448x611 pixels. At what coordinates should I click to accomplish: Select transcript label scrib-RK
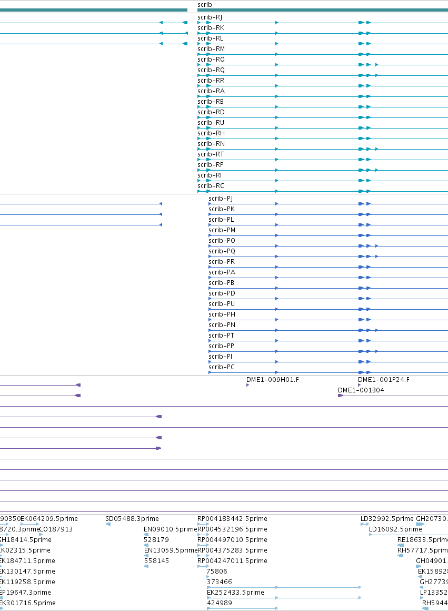[211, 28]
